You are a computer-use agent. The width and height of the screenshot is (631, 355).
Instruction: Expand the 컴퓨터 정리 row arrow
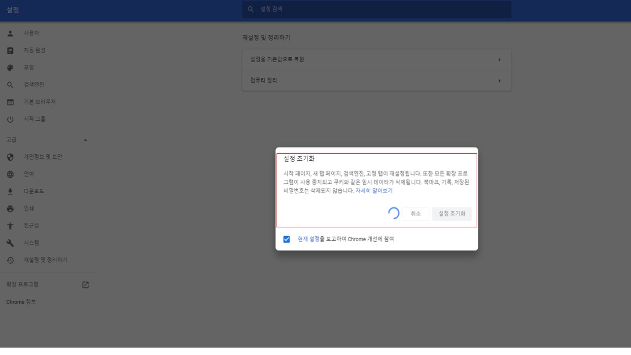tap(499, 80)
